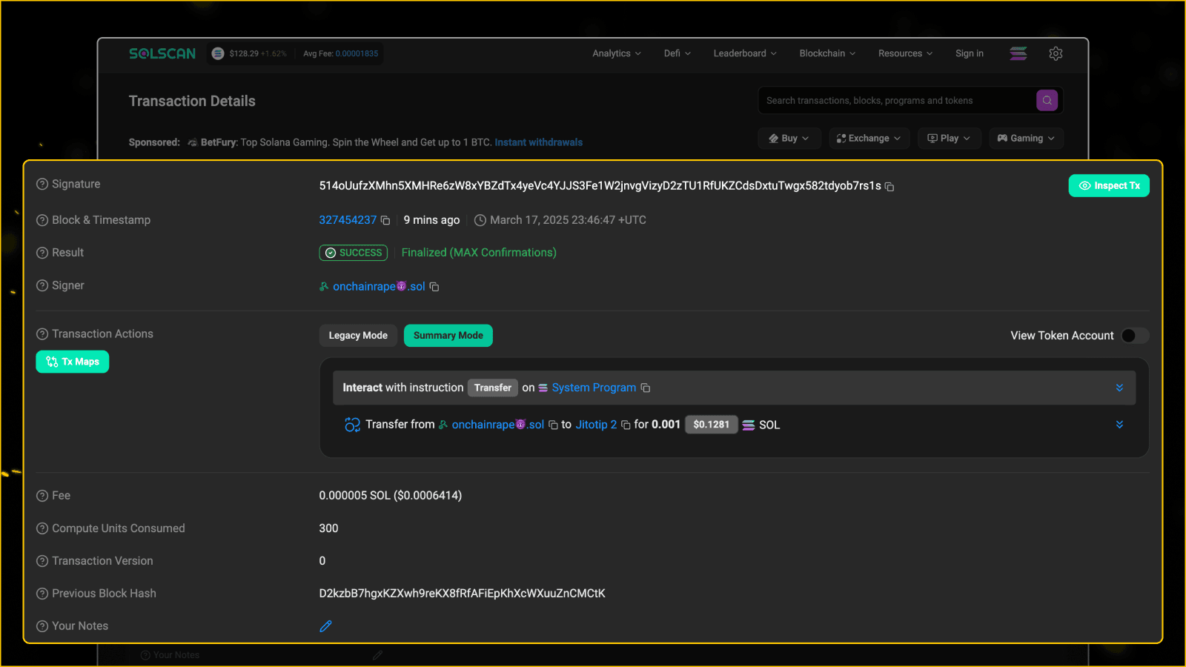Click the purple search magnifier button

(1047, 100)
